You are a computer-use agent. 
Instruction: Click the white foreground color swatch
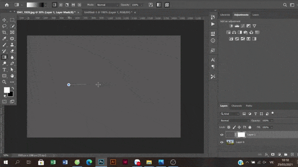coord(6,90)
